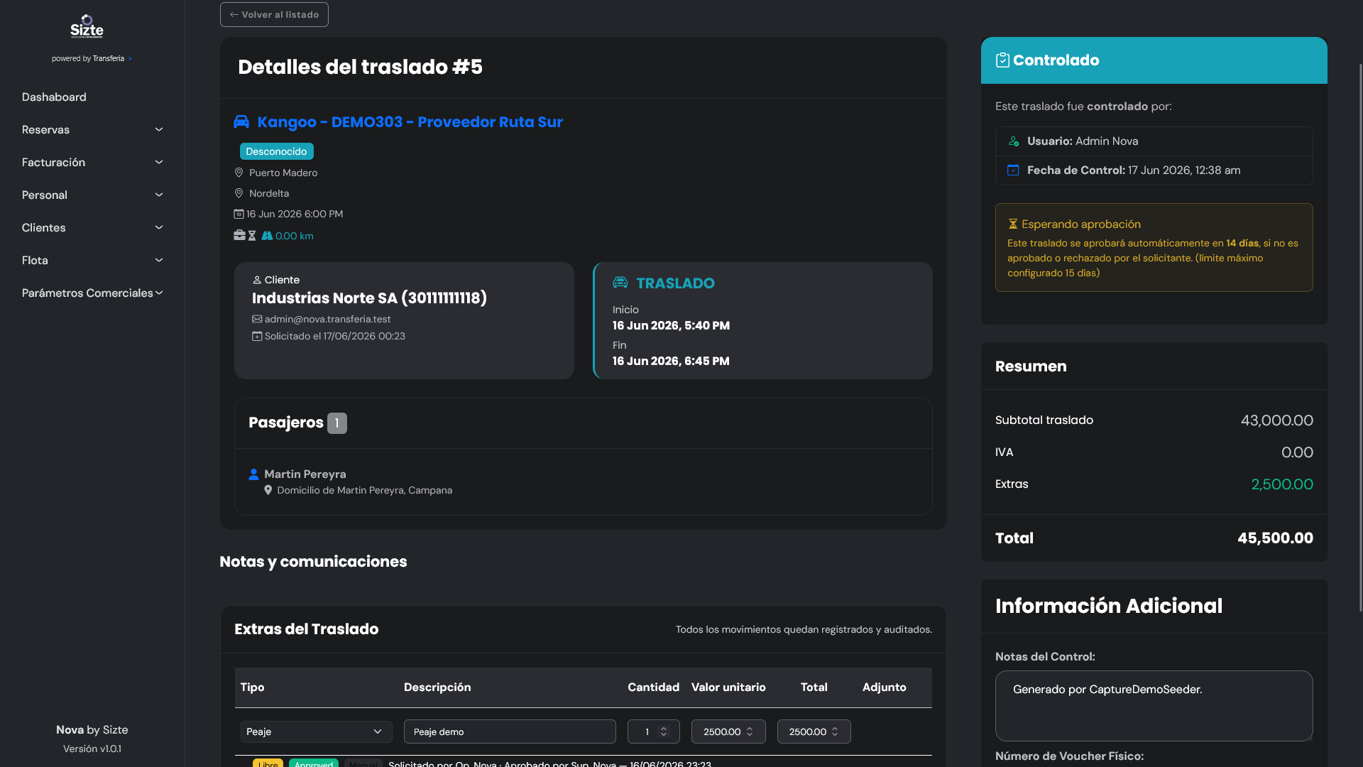
Task: Click the Inicio time 16 Jun 2026, 5:40 PM
Action: 671,325
